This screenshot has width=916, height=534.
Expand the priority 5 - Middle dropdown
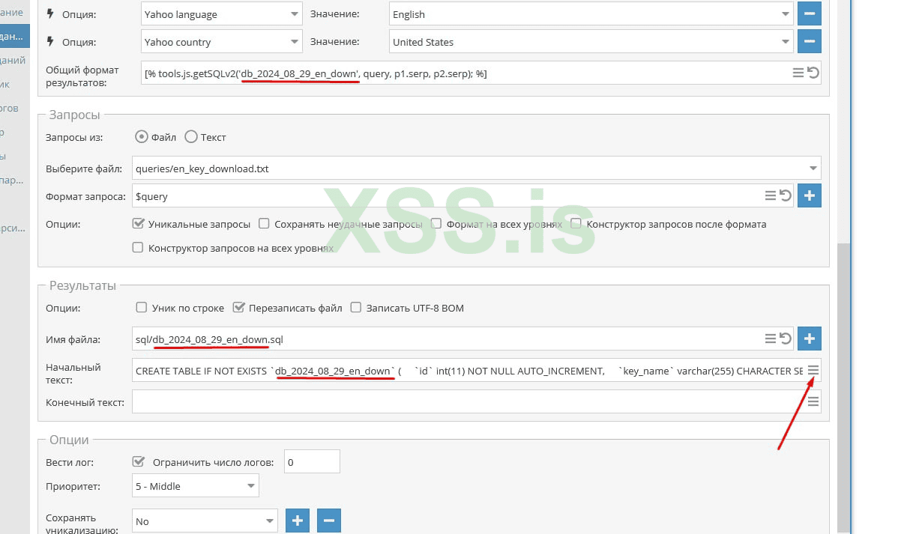coord(196,485)
